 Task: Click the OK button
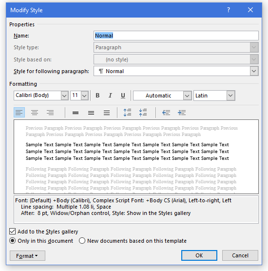click(x=199, y=255)
